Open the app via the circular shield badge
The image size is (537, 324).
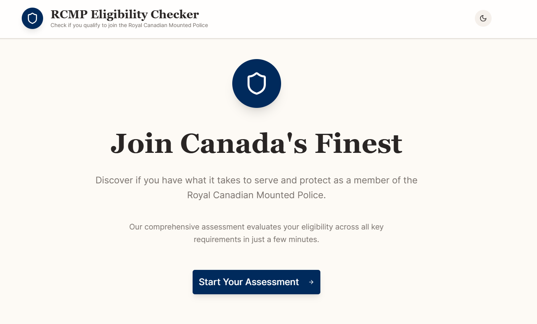tap(32, 18)
